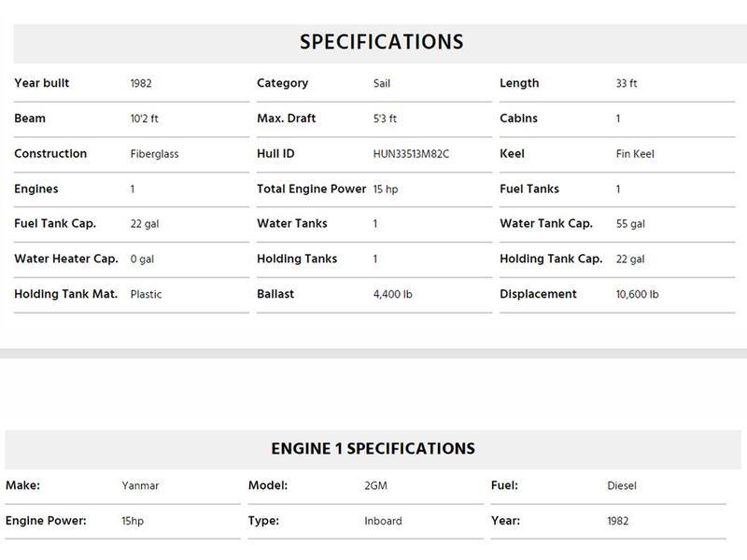Click the ENGINE 1 SPECIFICATIONS heading
This screenshot has width=747, height=560.
pyautogui.click(x=373, y=449)
